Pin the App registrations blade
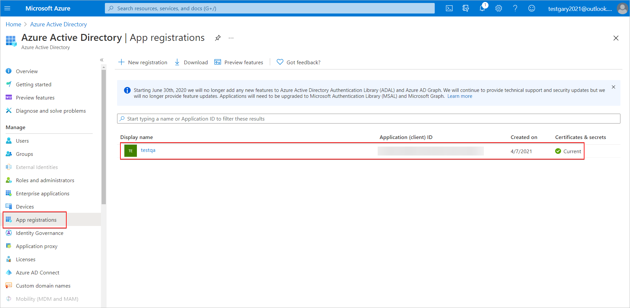Screen dimensions: 630x308 click(218, 38)
